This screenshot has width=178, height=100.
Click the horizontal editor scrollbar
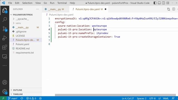(x=115, y=95)
